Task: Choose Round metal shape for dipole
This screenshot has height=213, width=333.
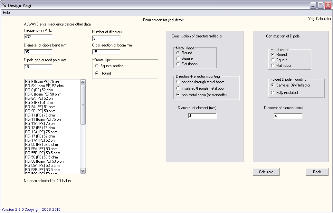Action: pos(279,55)
